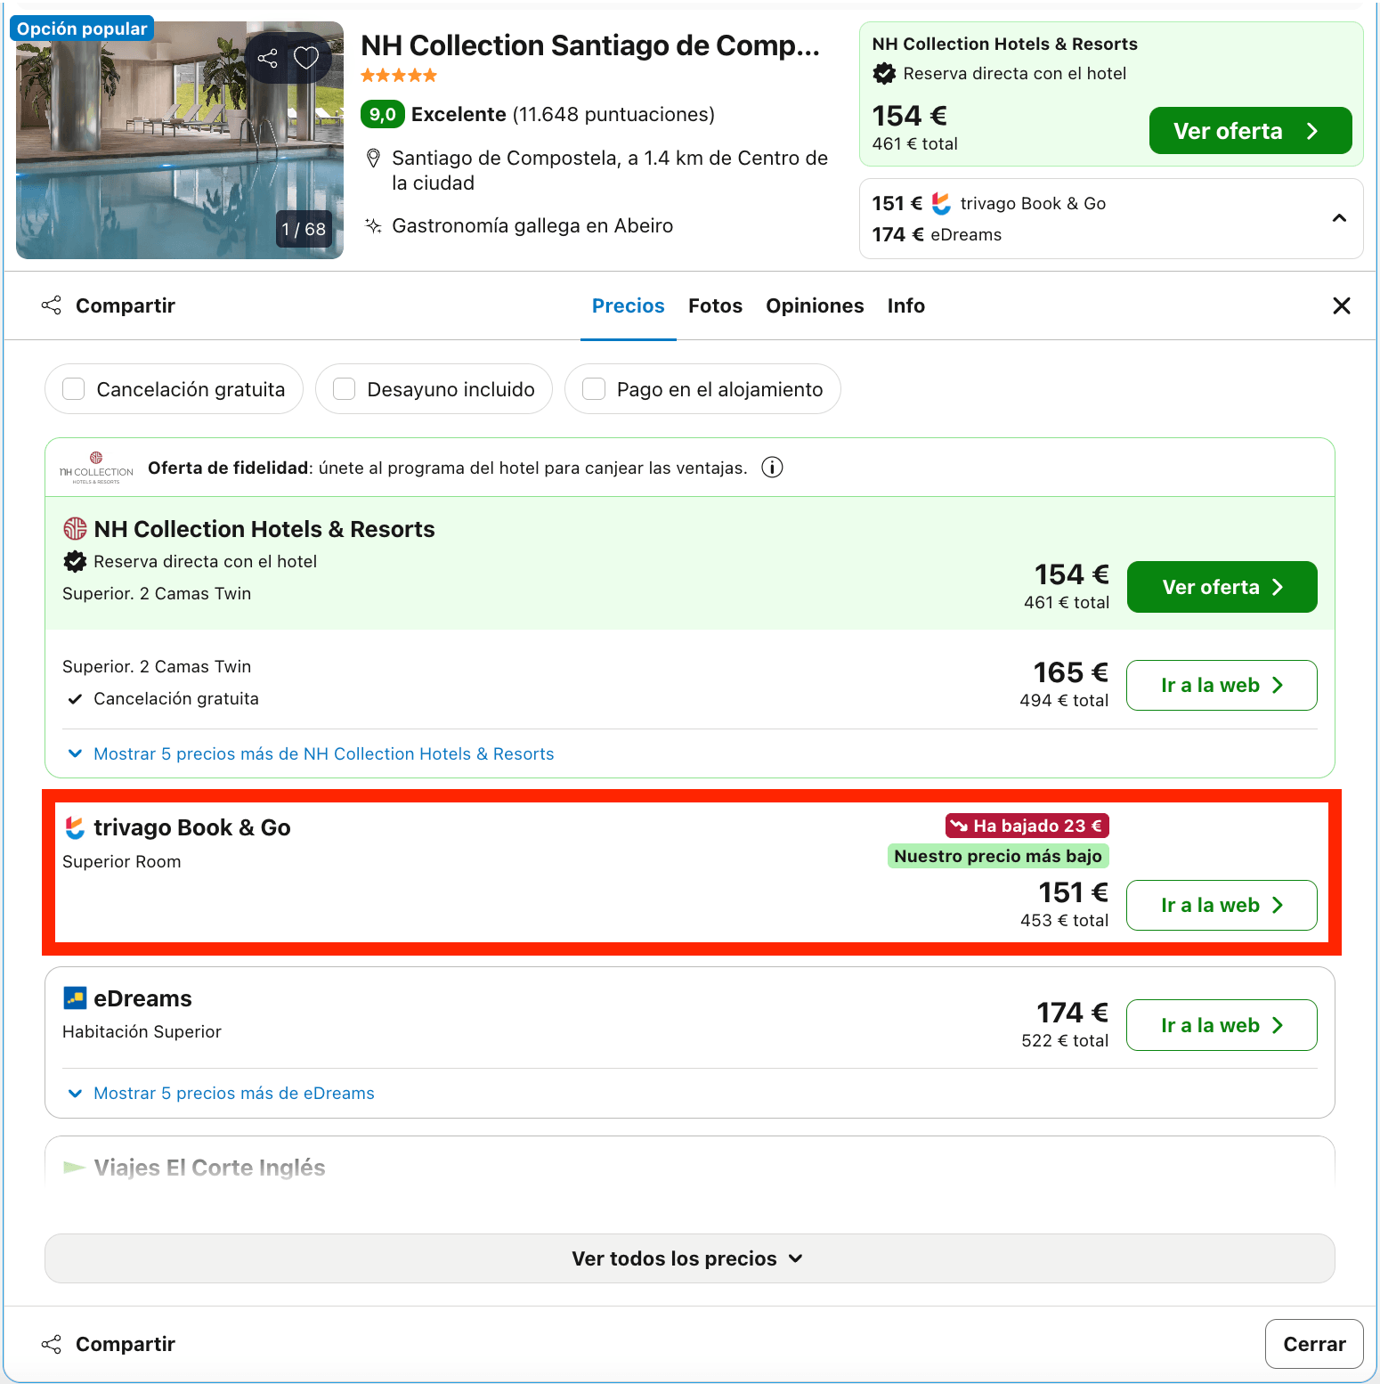This screenshot has height=1384, width=1380.
Task: Click the sparkle icon beside Gastronomía gallega
Action: coord(374,226)
